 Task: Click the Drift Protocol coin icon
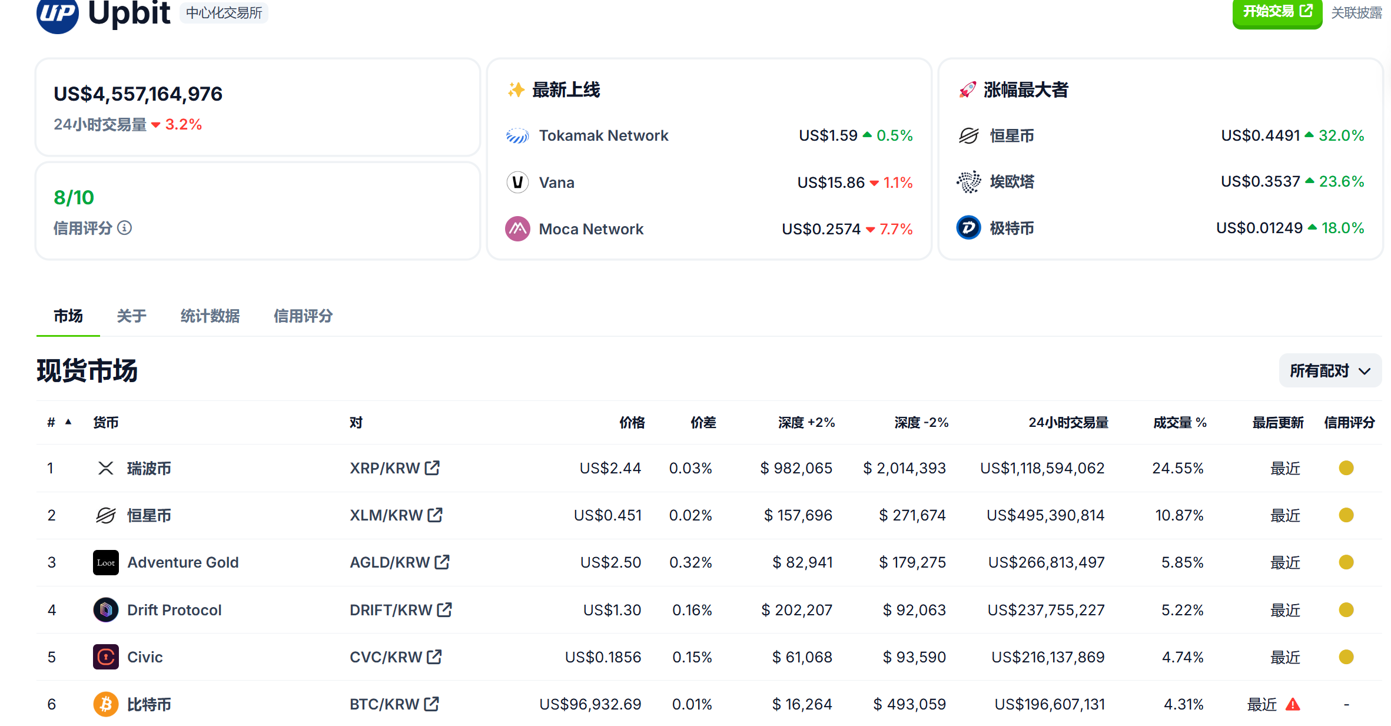106,610
